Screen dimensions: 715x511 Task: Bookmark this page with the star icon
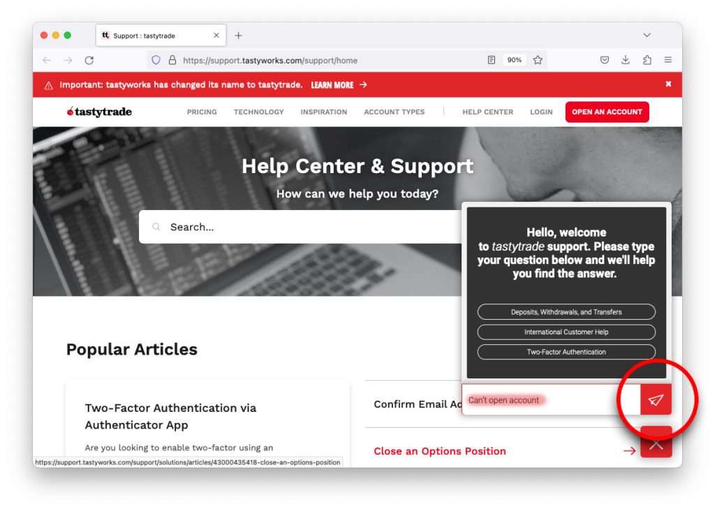tap(538, 60)
